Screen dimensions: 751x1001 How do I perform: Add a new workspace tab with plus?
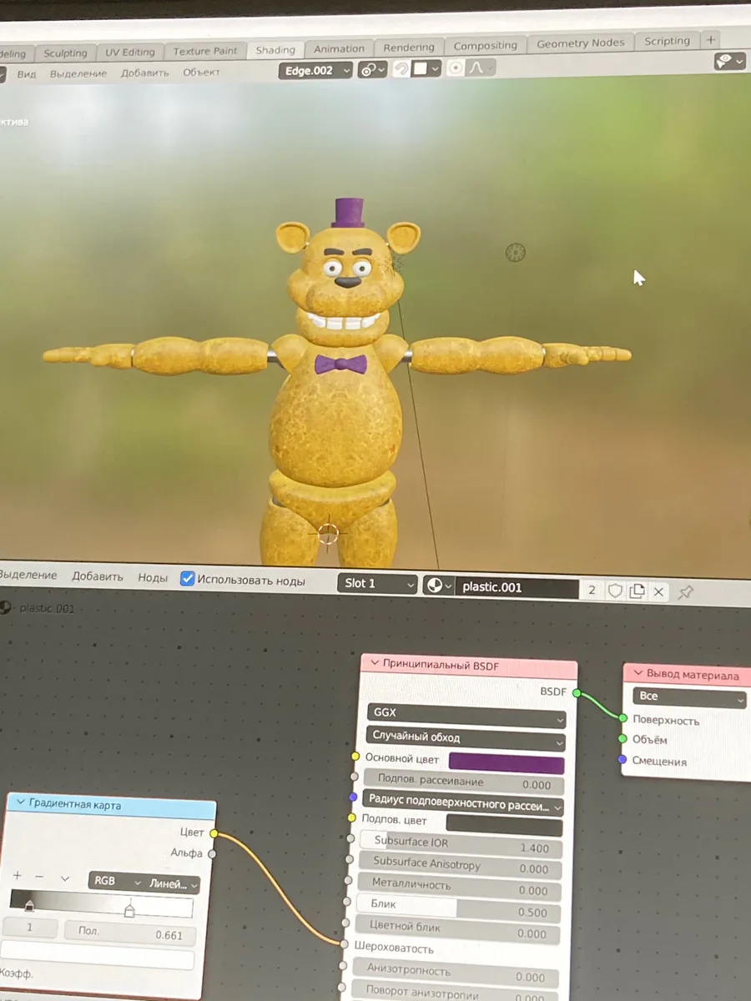pyautogui.click(x=710, y=39)
